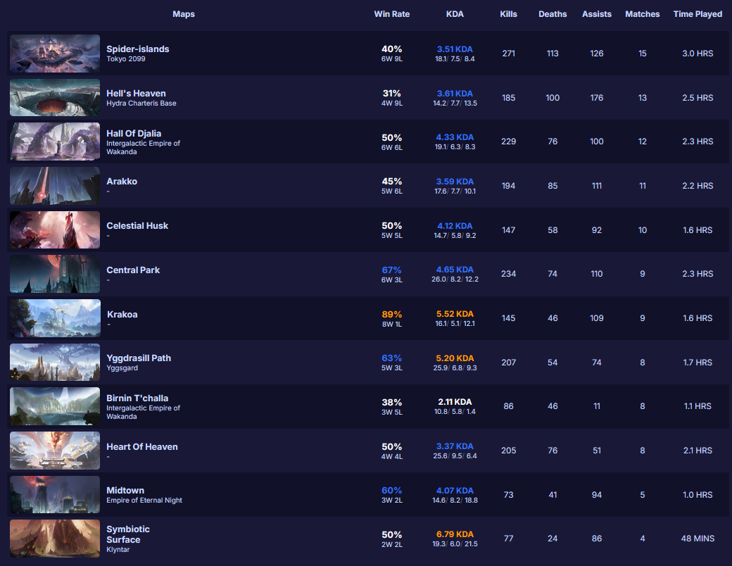732x566 pixels.
Task: Select the Empire of Eternal Night subtitle
Action: 144,500
